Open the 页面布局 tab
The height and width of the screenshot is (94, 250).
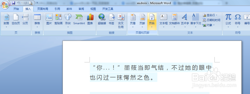tap(43, 9)
